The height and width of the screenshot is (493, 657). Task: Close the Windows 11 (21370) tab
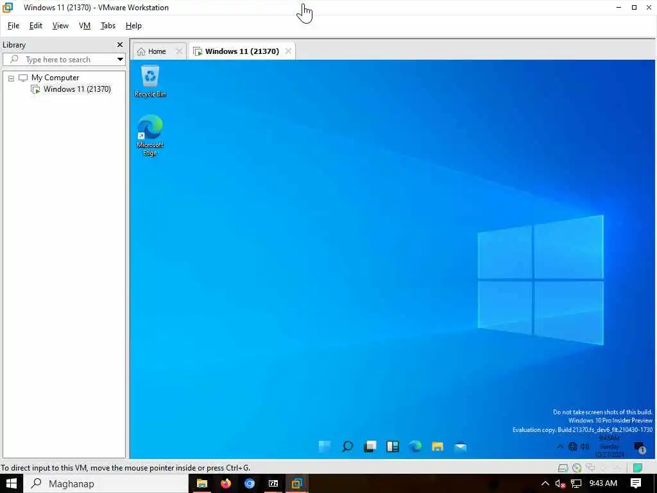288,51
